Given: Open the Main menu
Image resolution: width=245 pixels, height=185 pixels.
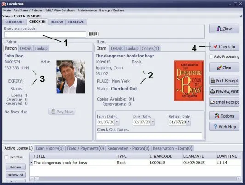Looking at the screenshot, I should [x=7, y=11].
